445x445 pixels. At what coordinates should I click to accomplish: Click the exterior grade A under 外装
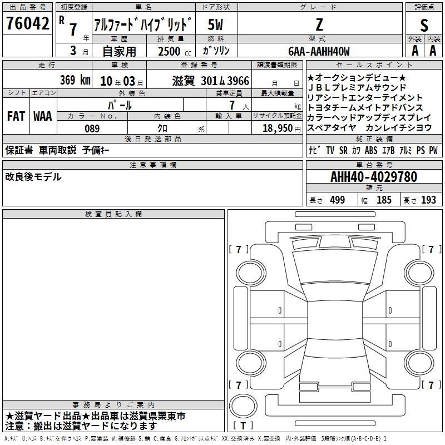tap(414, 51)
